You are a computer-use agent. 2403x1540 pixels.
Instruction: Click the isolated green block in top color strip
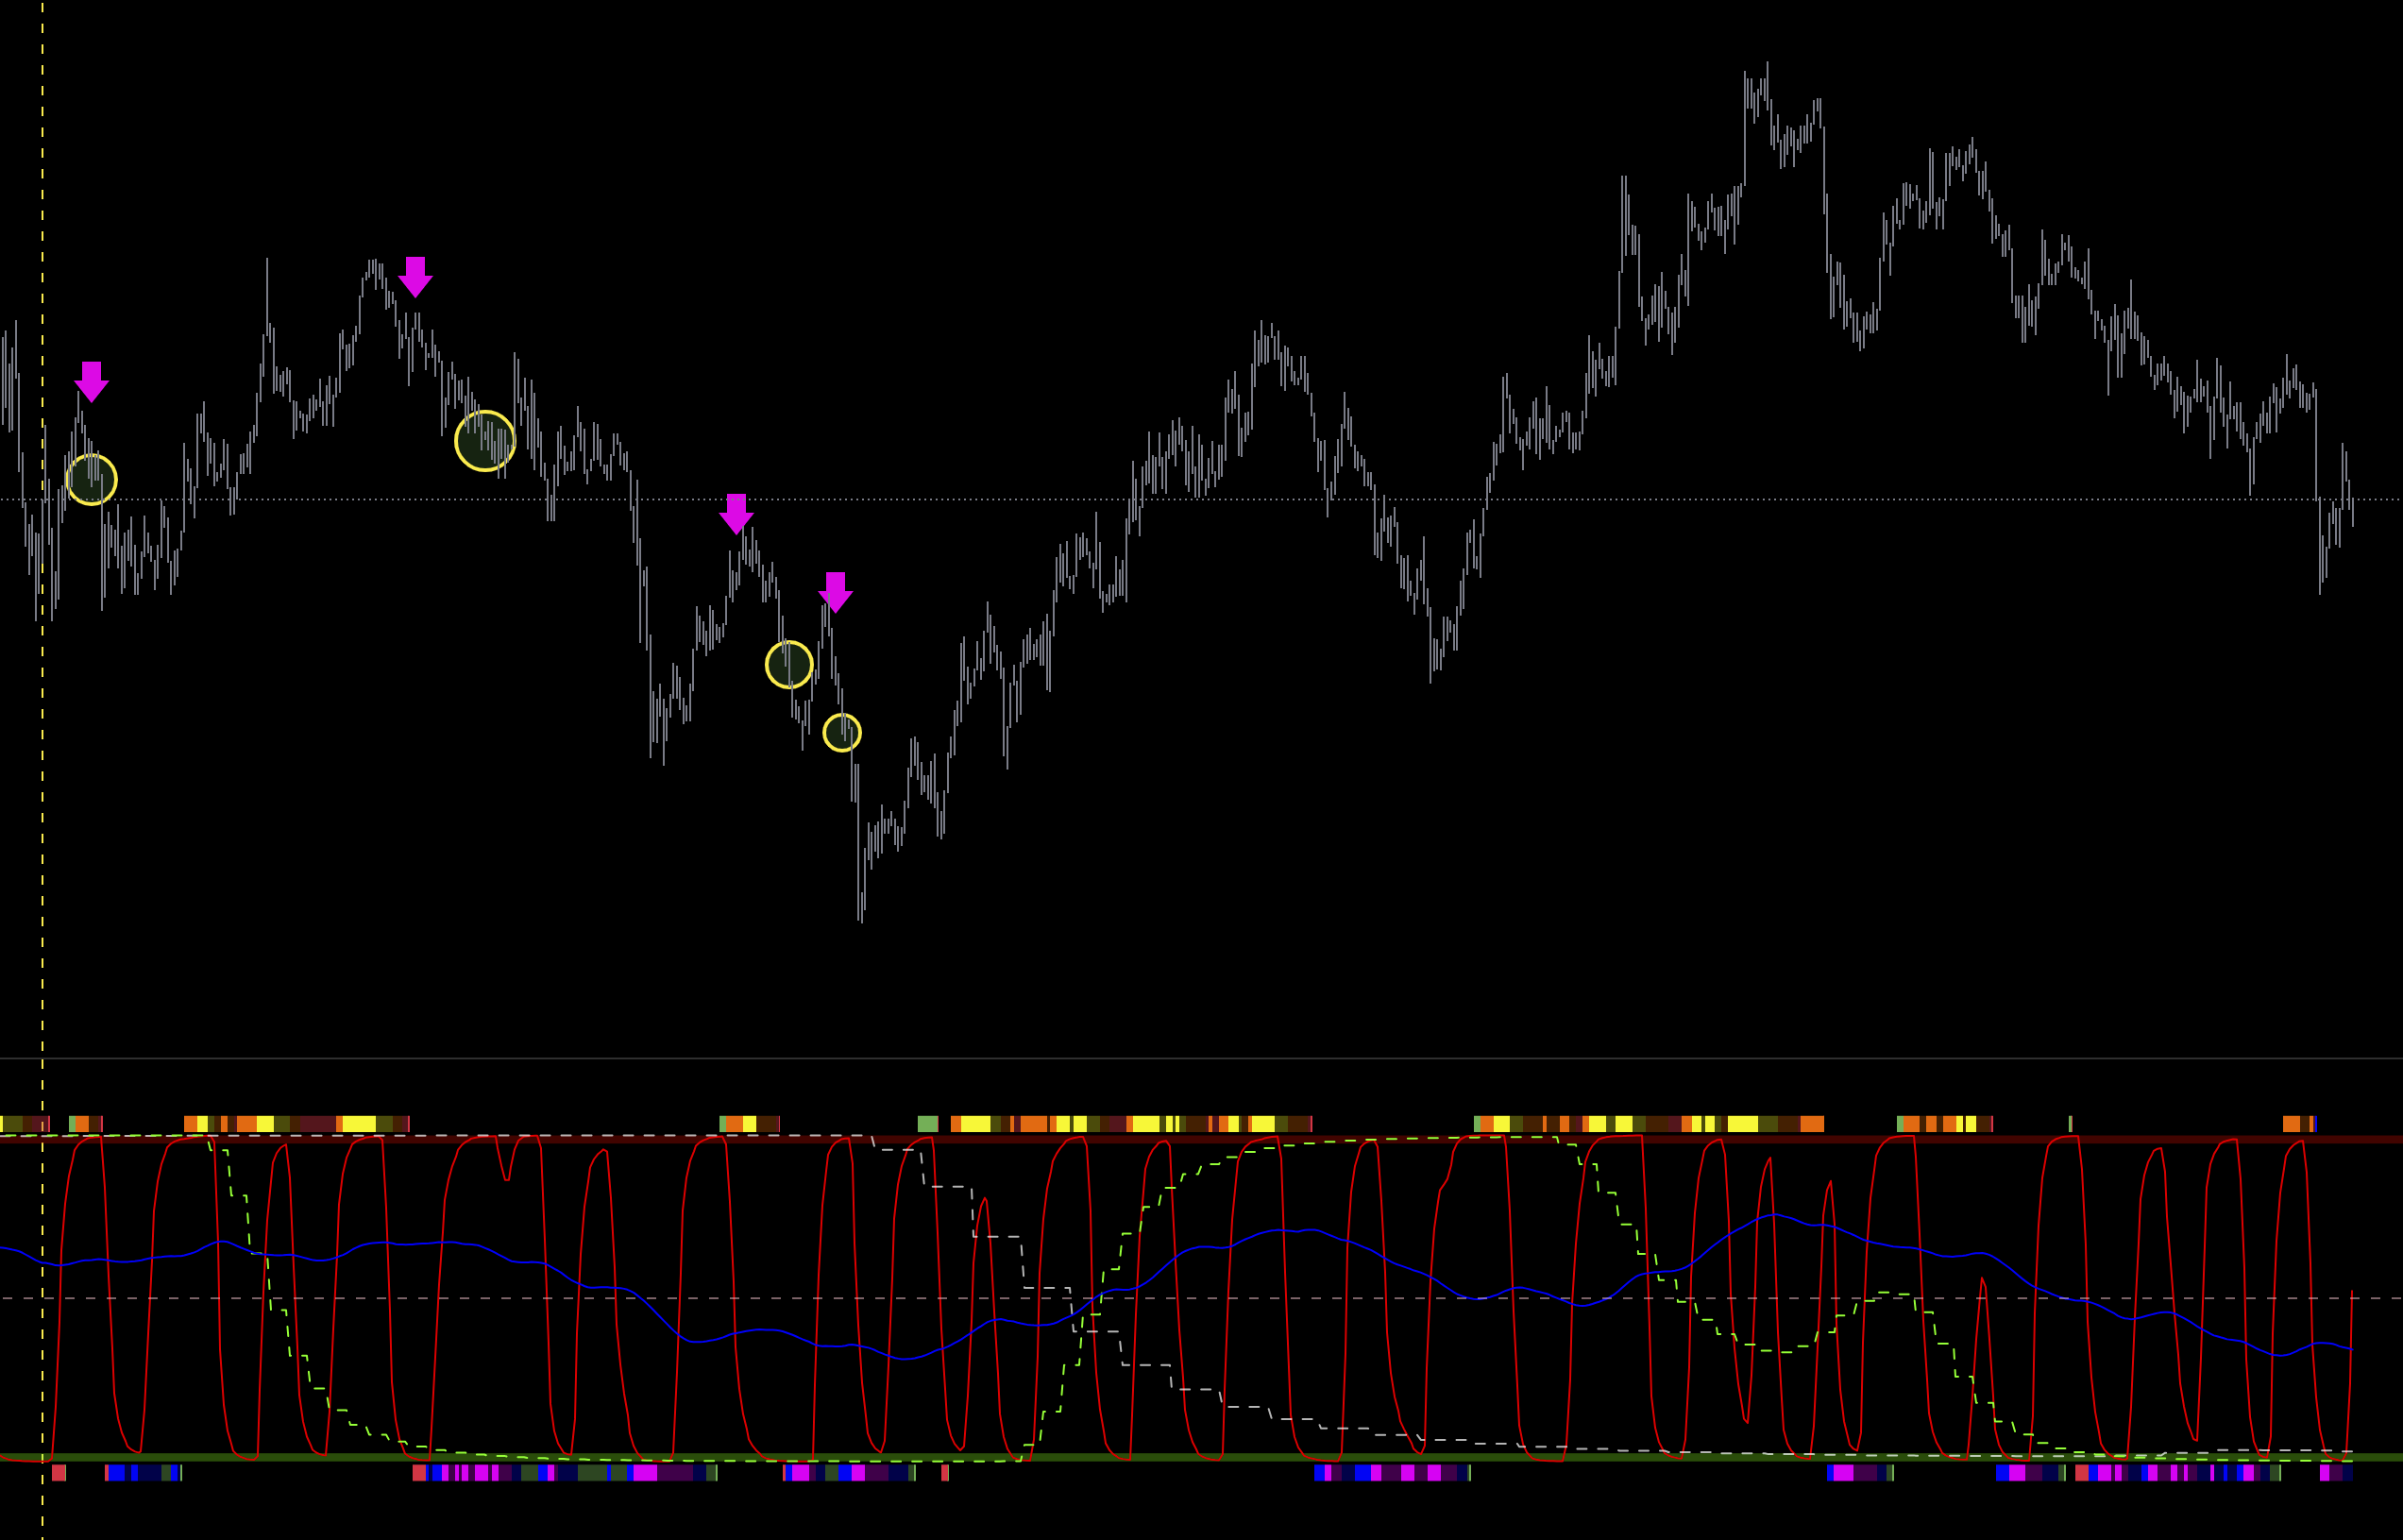point(928,1124)
